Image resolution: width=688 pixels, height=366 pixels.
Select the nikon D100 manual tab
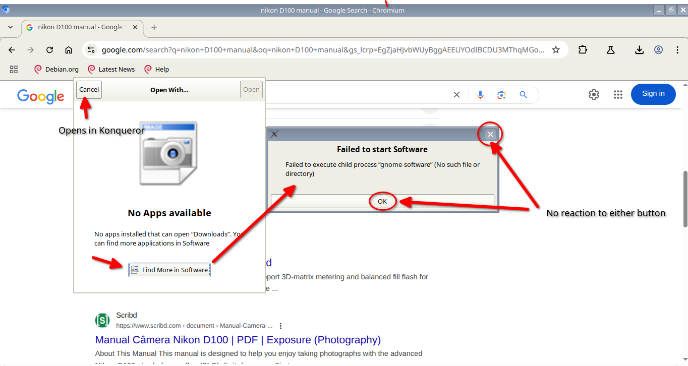pos(82,27)
